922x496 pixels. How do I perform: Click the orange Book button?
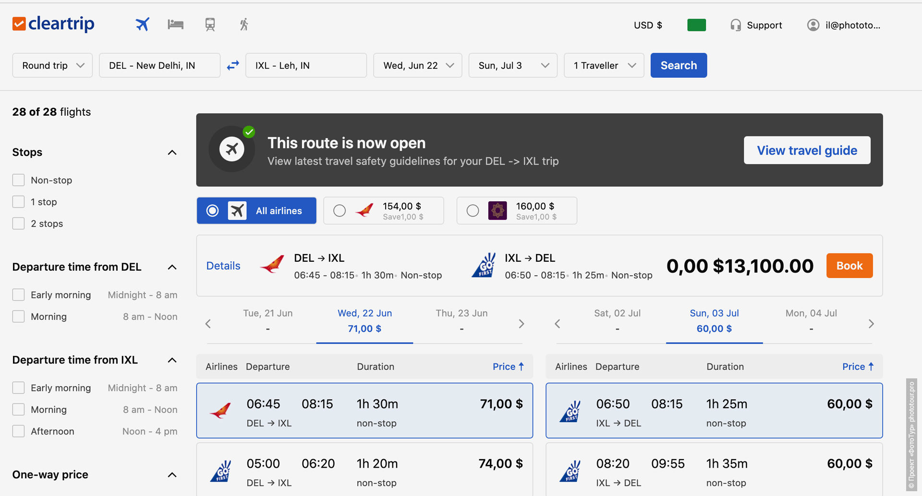[x=849, y=266]
